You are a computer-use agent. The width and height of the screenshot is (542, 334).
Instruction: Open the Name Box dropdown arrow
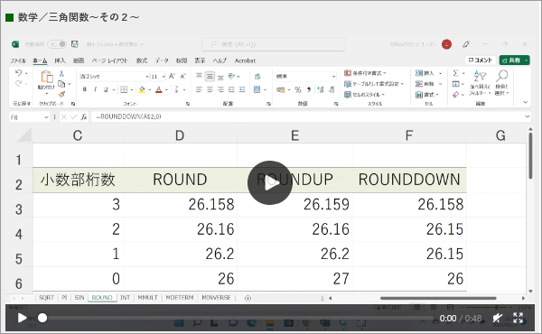(46, 117)
